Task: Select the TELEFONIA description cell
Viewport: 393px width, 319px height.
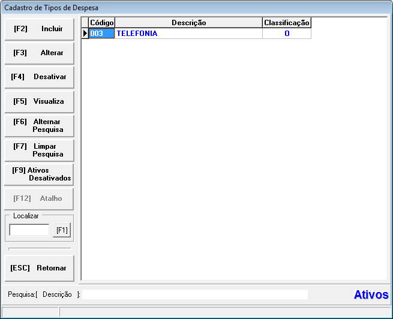Action: click(x=188, y=34)
